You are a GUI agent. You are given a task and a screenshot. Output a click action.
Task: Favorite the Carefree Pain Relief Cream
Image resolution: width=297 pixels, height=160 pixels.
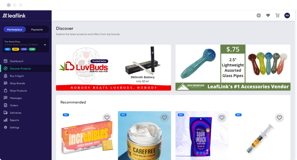point(164,118)
